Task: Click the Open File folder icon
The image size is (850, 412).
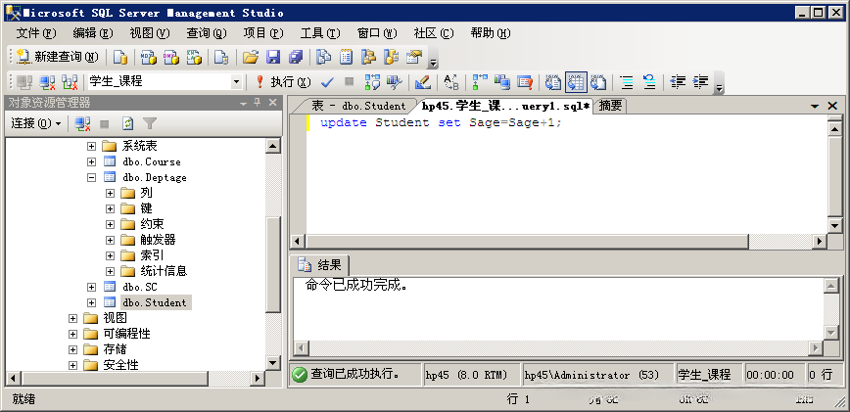Action: click(250, 57)
